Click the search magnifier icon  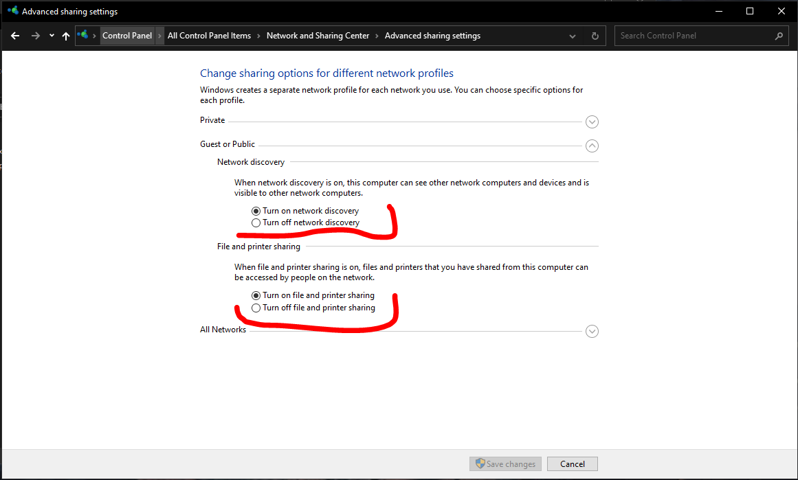pos(779,36)
